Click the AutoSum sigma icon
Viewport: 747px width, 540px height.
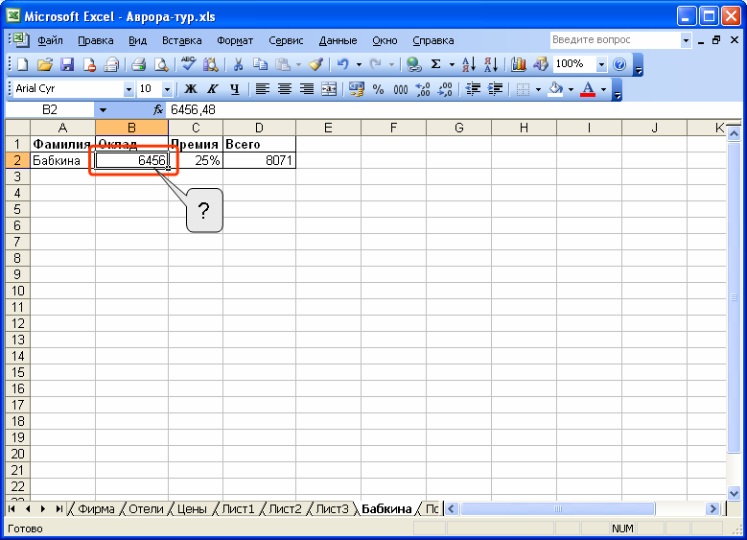[435, 64]
